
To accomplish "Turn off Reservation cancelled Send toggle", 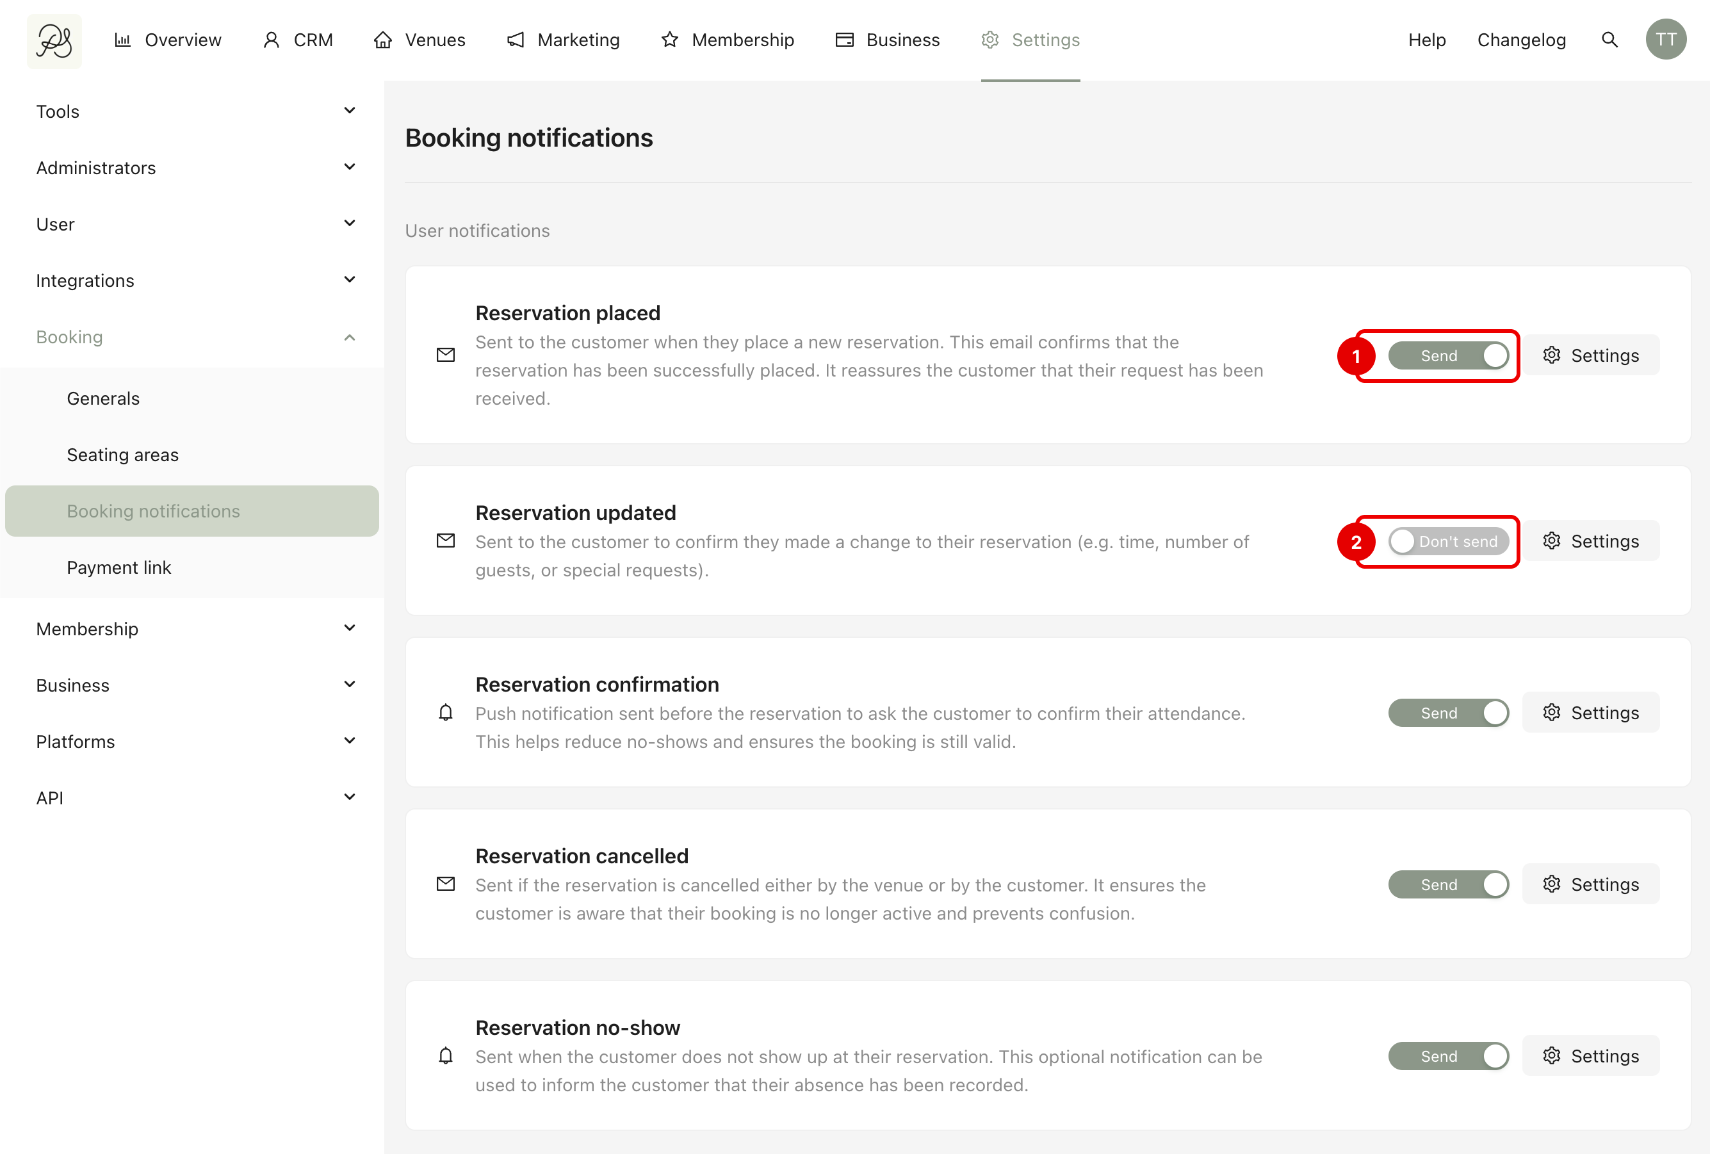I will click(x=1447, y=884).
